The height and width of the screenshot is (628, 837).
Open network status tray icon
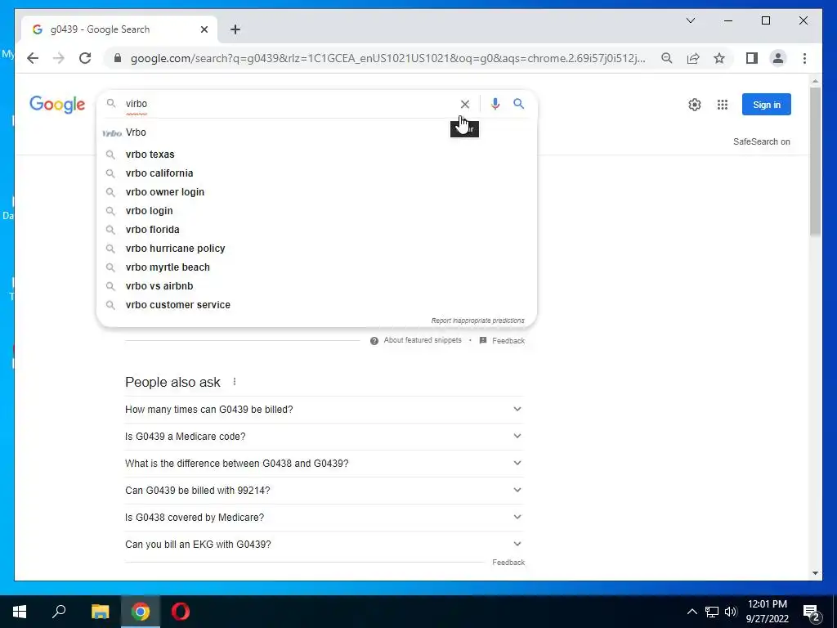click(x=712, y=612)
